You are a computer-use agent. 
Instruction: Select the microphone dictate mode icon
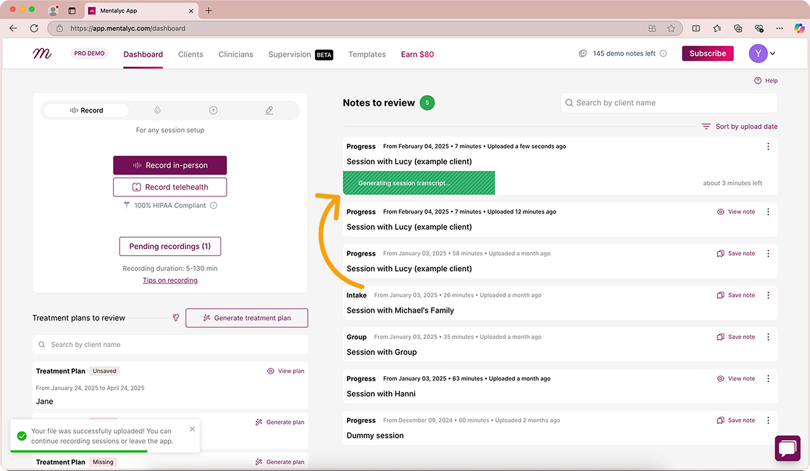(x=157, y=110)
